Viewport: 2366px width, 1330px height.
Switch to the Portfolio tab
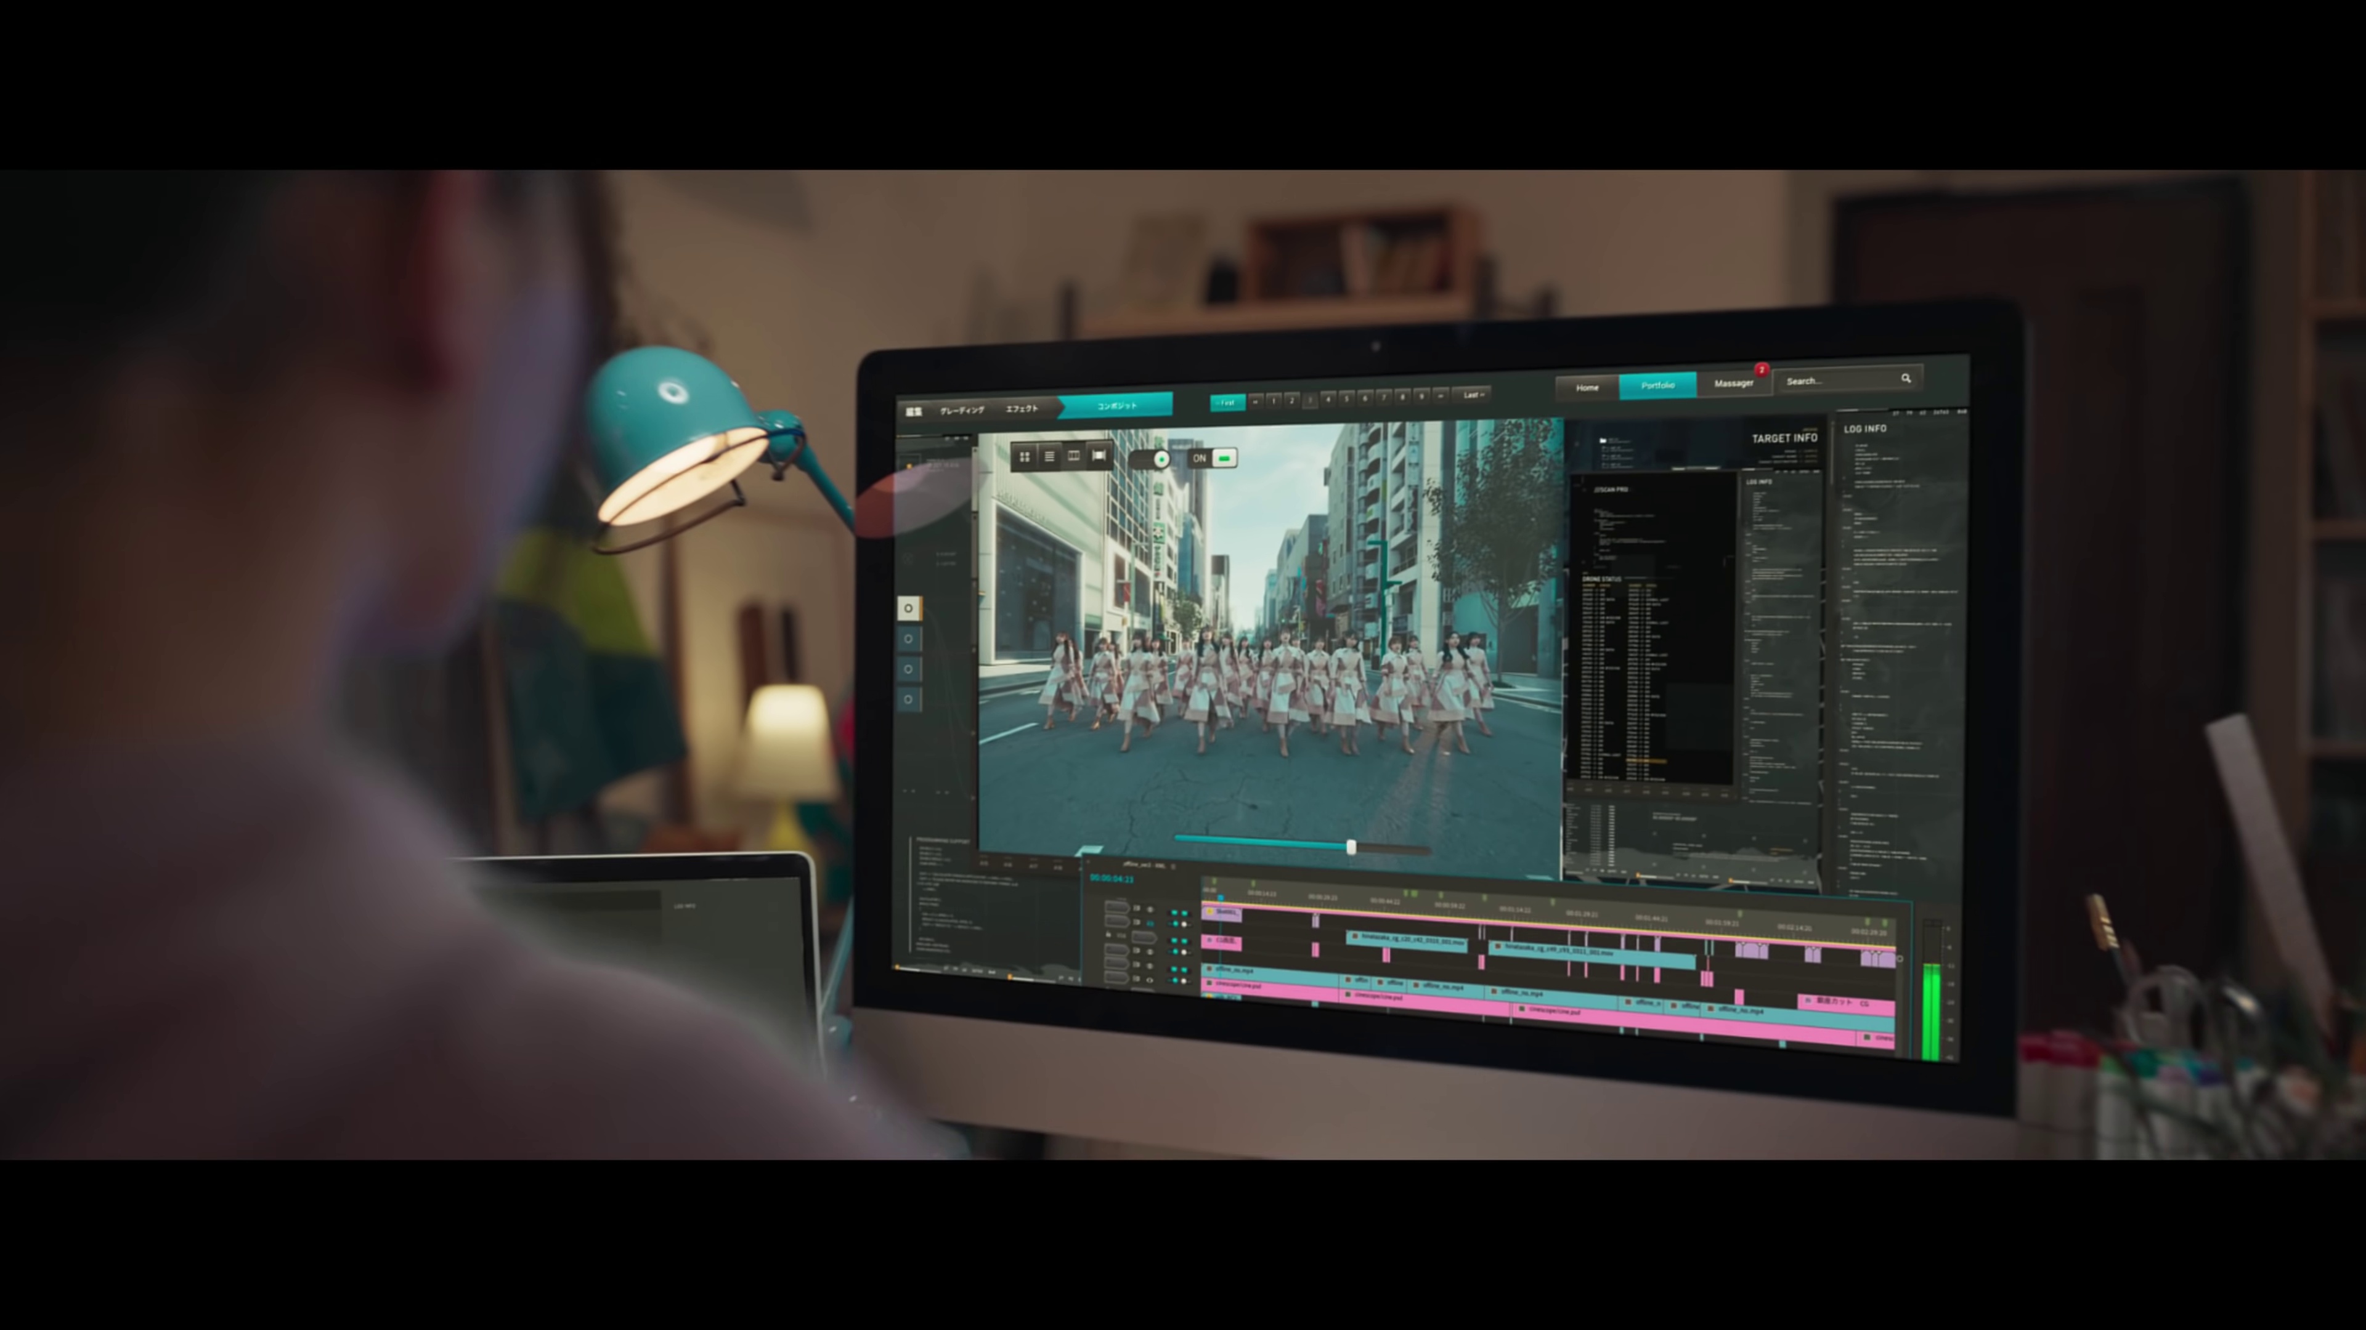(1657, 385)
